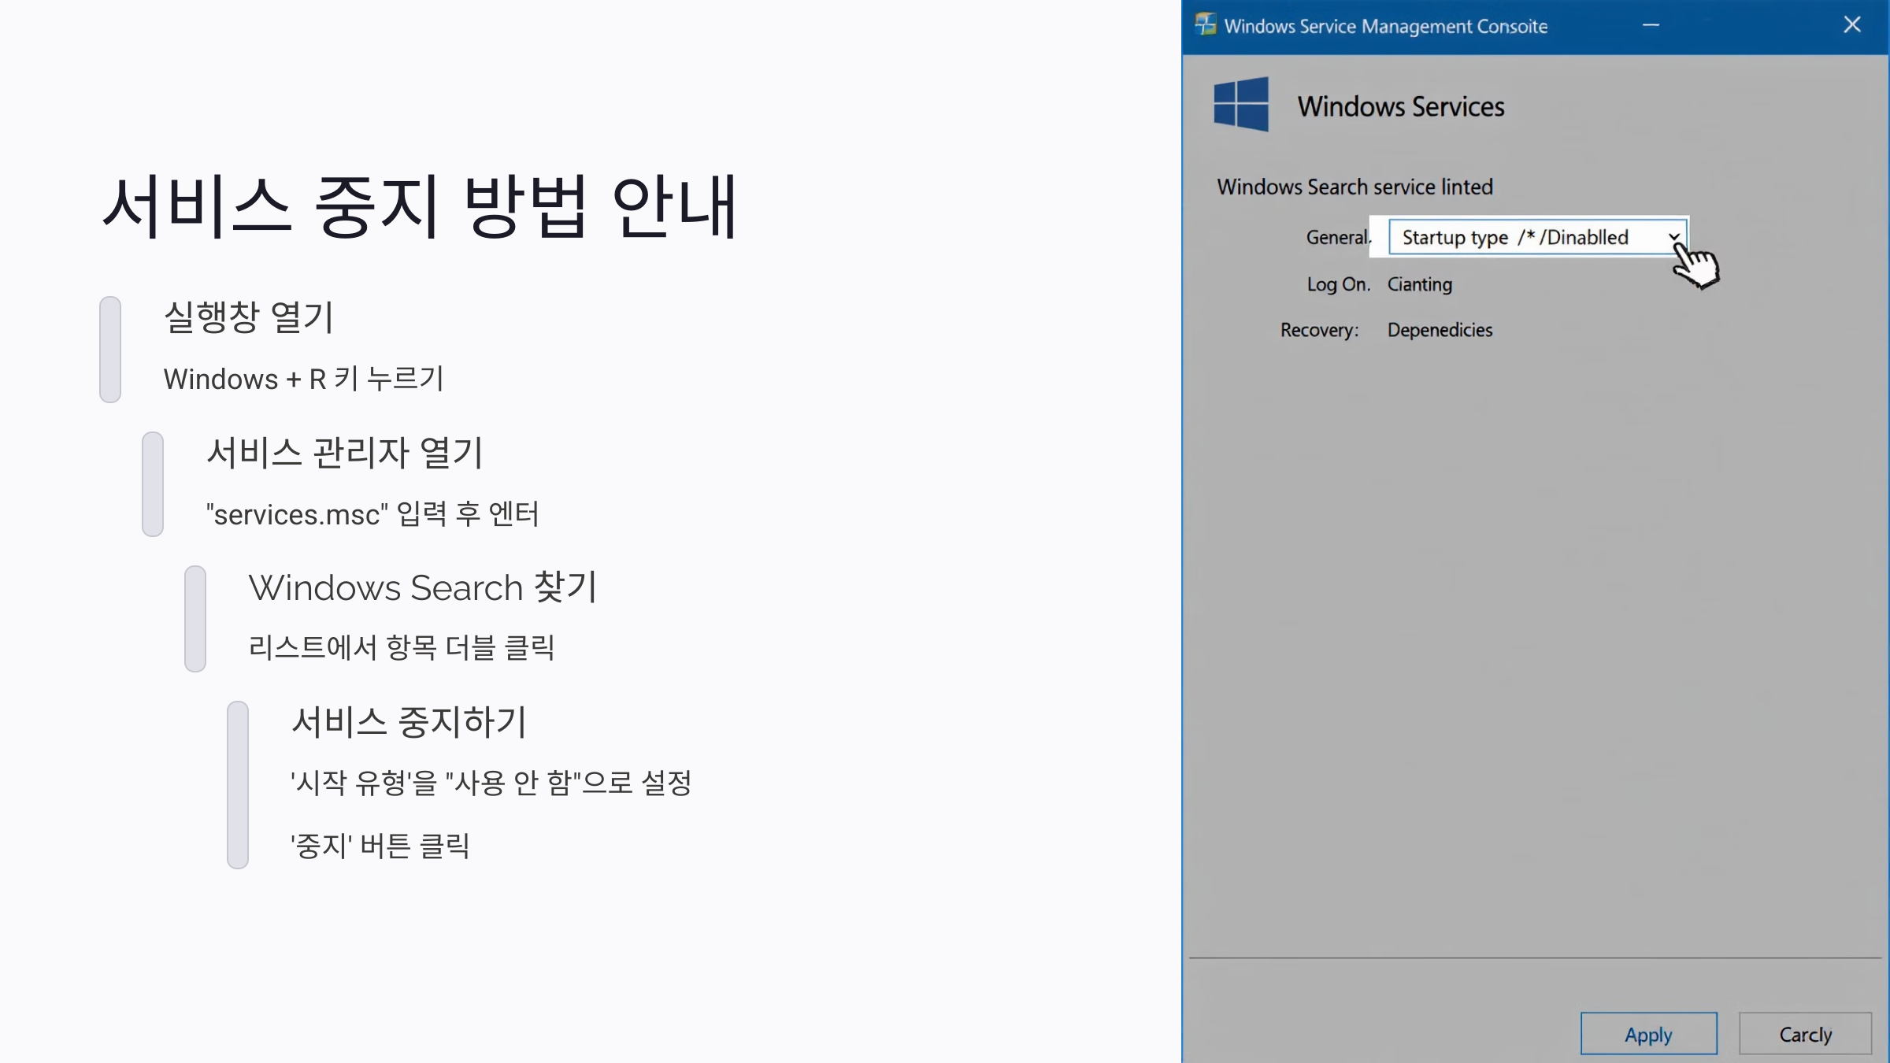Click the Apply button
Image resolution: width=1890 pixels, height=1063 pixels.
point(1648,1034)
